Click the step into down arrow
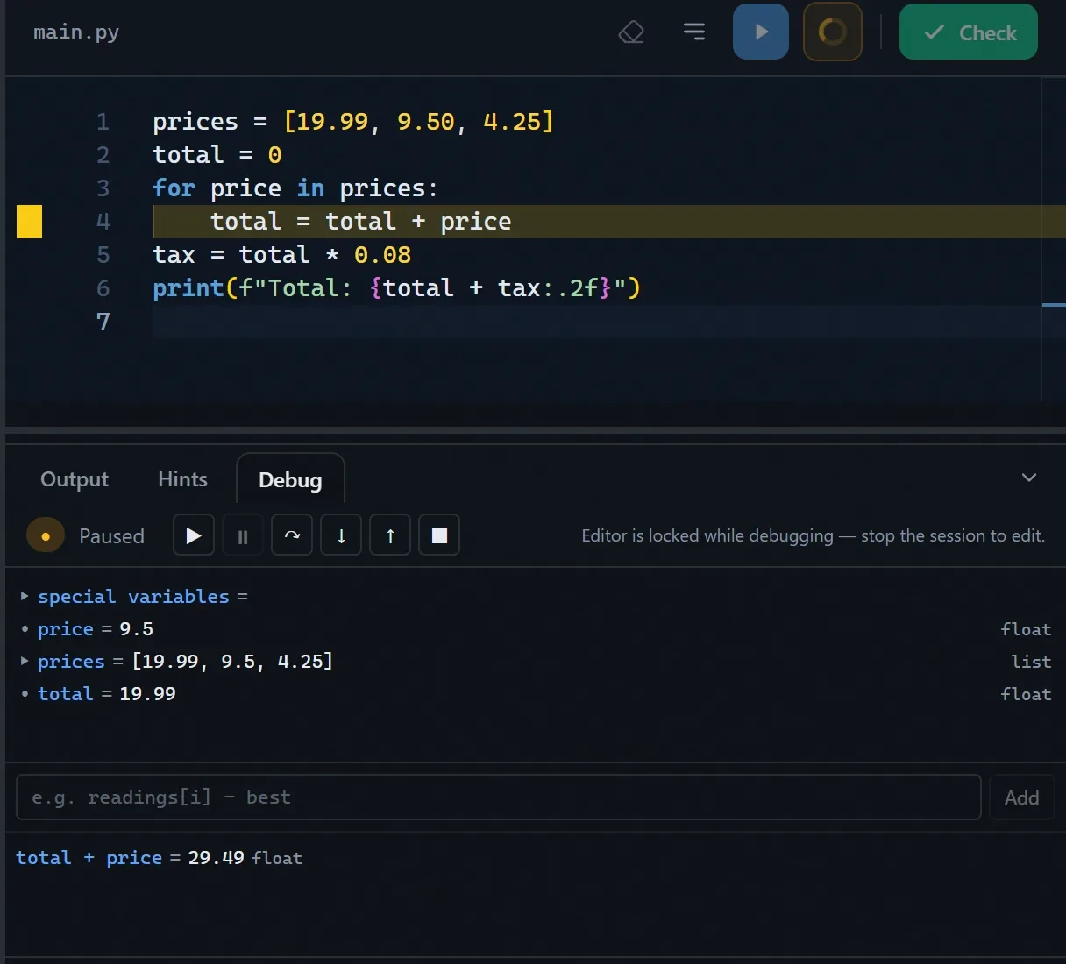1066x964 pixels. [x=341, y=535]
